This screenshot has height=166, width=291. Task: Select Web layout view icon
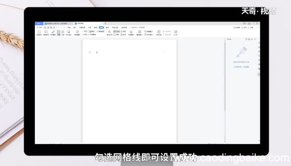69,33
